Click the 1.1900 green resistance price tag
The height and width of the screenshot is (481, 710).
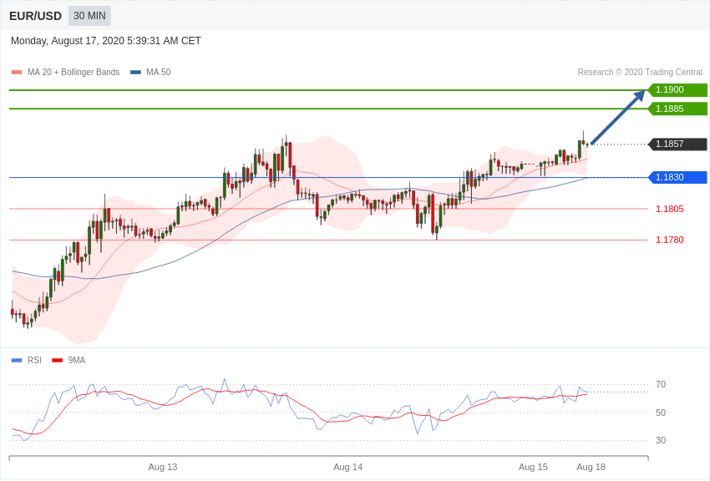click(x=677, y=89)
